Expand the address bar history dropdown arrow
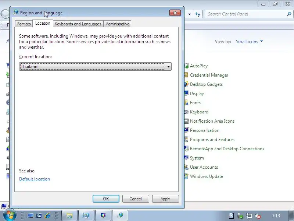Viewport: 294px width, 221px height. pyautogui.click(x=189, y=14)
